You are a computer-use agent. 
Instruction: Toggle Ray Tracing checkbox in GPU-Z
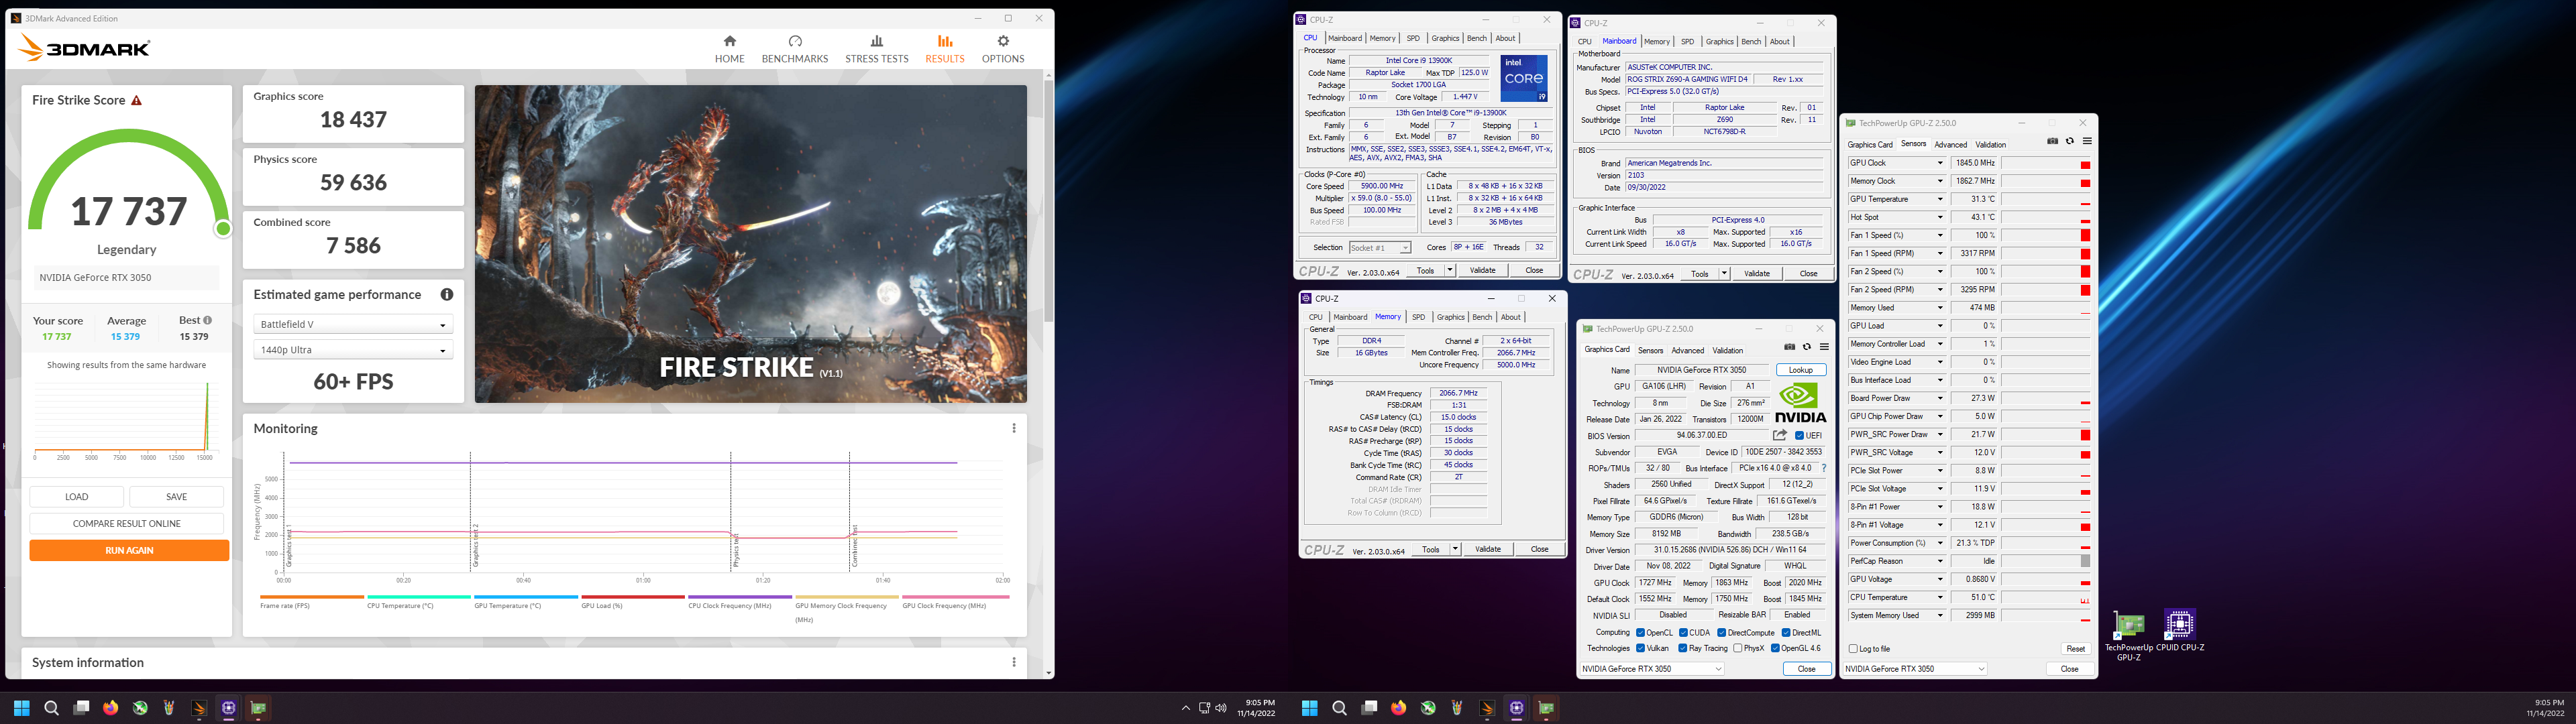[x=1683, y=648]
